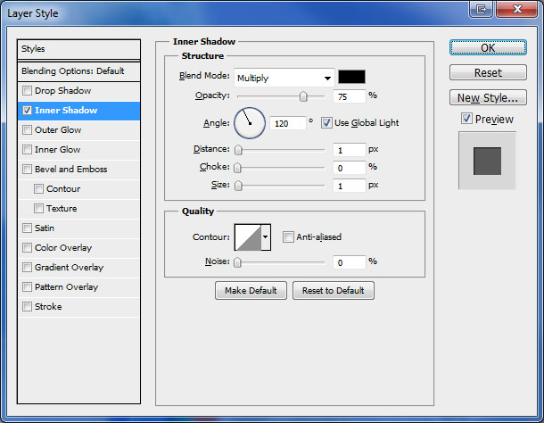Click the Make Default button

251,291
